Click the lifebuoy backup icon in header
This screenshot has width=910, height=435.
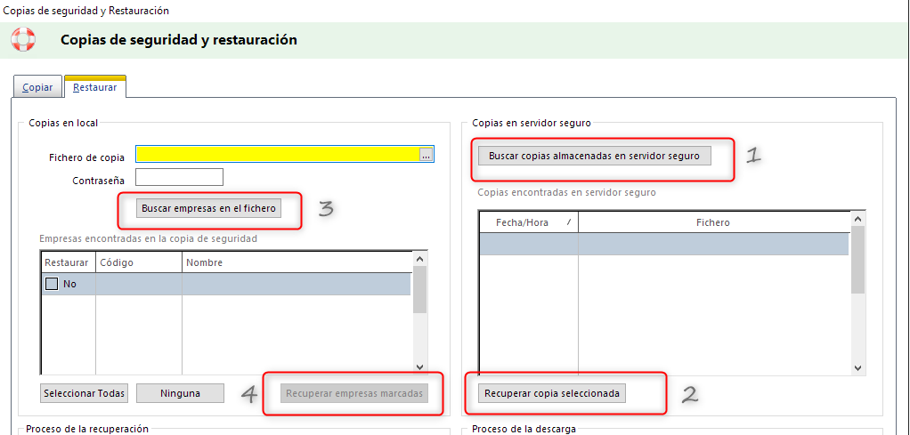pyautogui.click(x=23, y=39)
